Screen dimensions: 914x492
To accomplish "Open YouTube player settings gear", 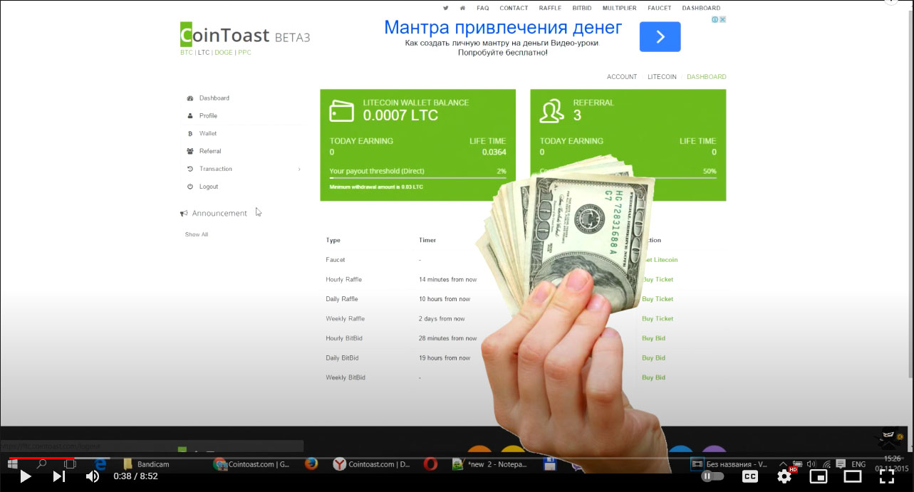I will 784,476.
